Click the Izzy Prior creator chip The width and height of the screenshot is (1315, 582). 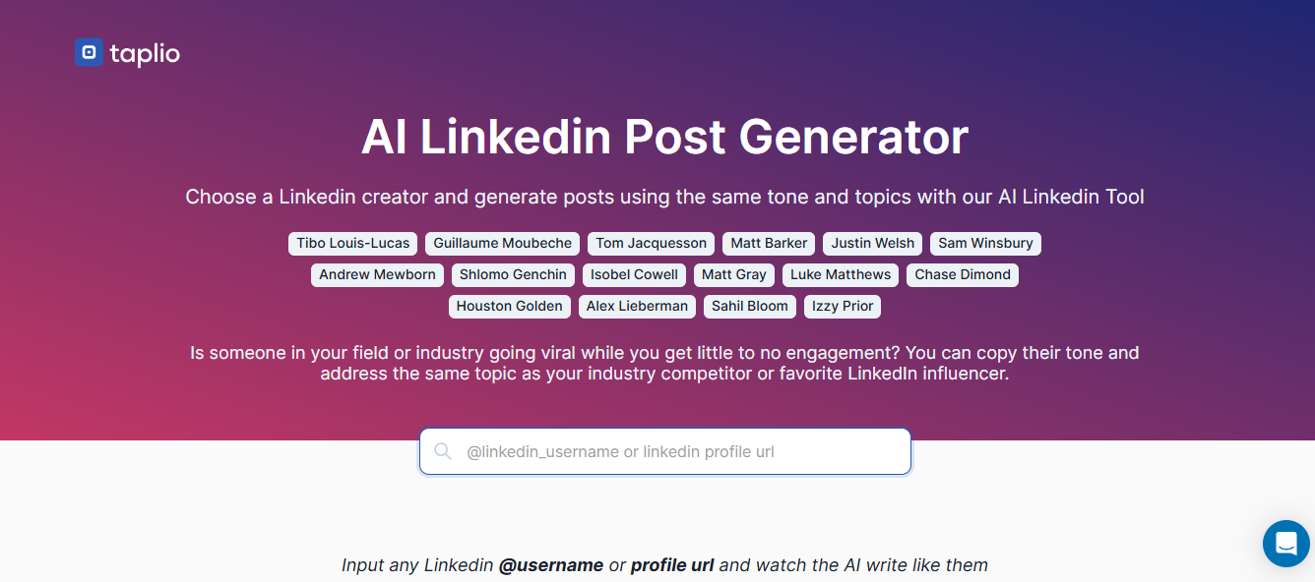pyautogui.click(x=843, y=306)
